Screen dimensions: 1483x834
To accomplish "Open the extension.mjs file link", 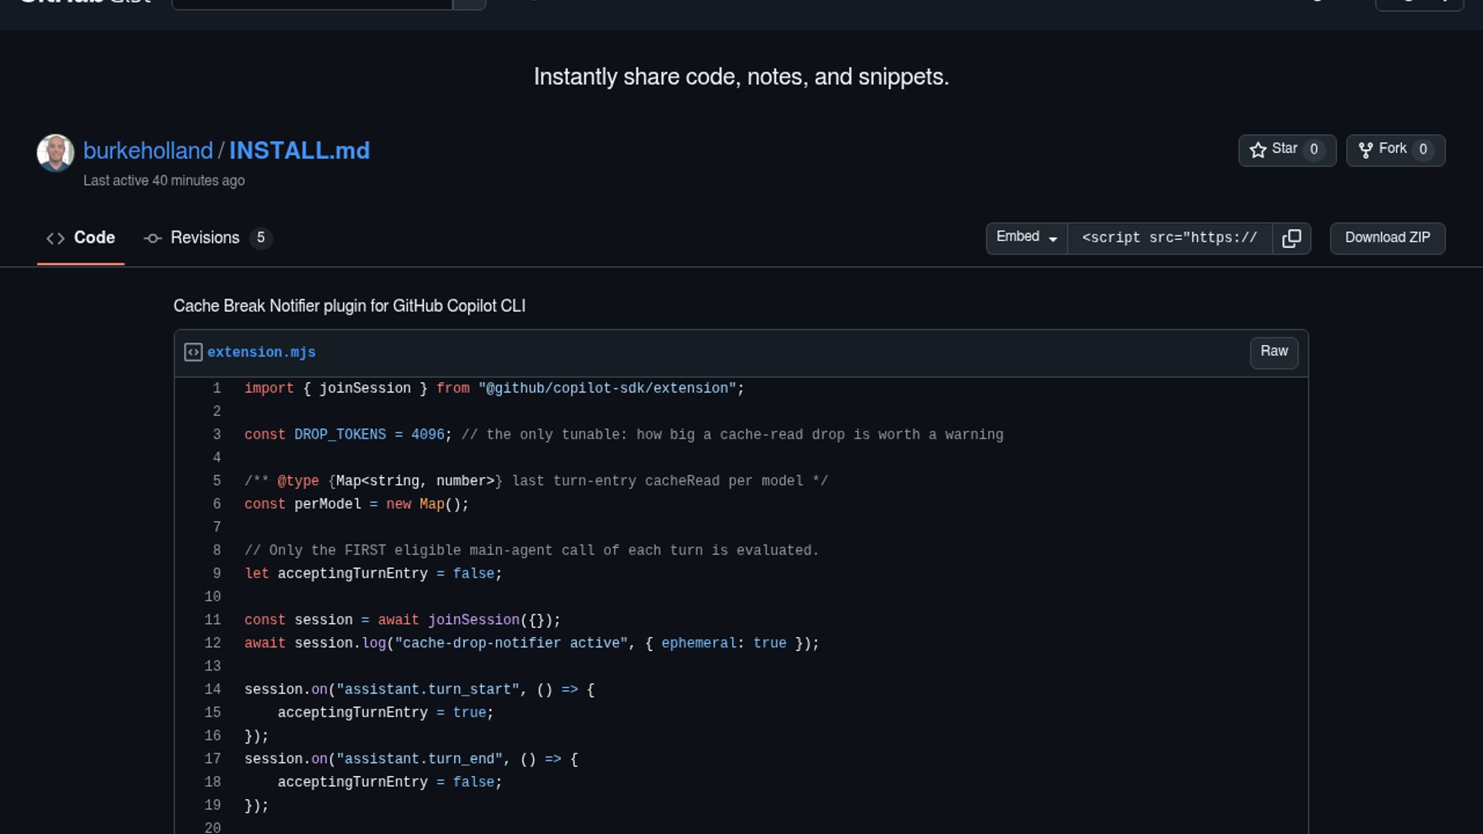I will coord(261,352).
